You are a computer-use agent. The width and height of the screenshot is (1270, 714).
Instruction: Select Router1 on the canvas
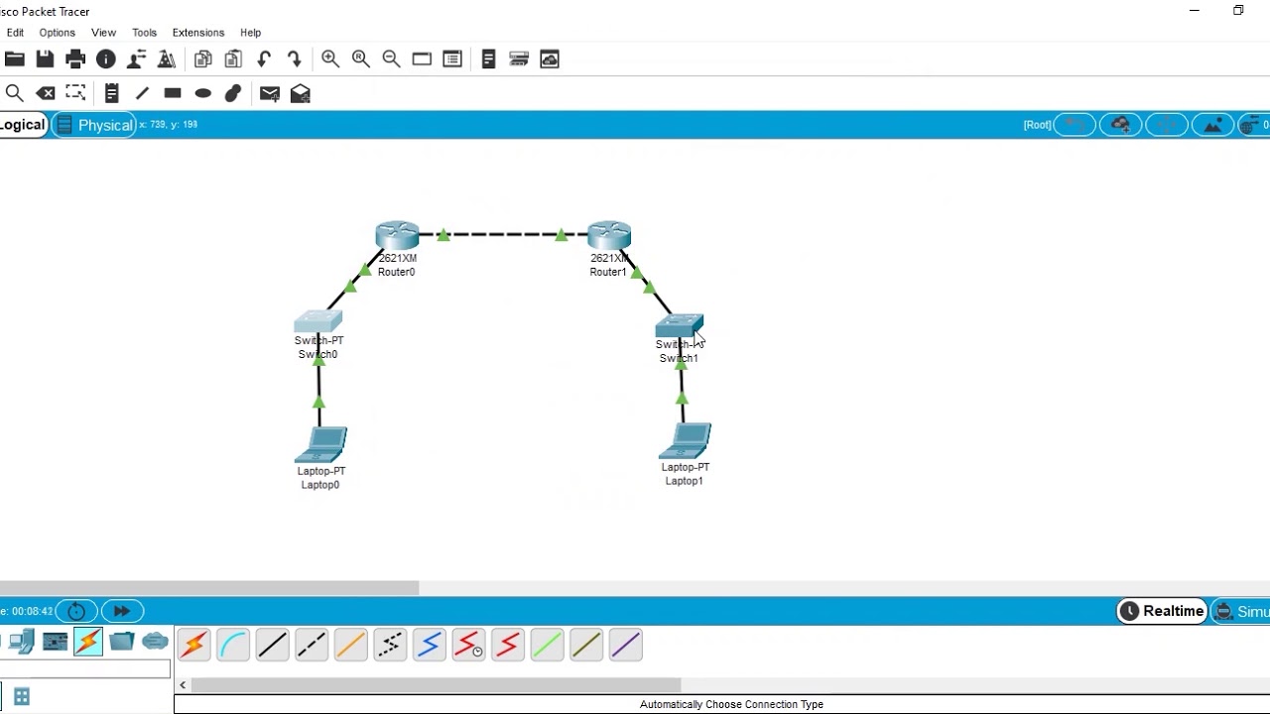click(x=609, y=236)
